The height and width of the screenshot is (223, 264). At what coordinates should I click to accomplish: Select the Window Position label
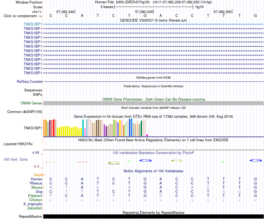pyautogui.click(x=29, y=2)
